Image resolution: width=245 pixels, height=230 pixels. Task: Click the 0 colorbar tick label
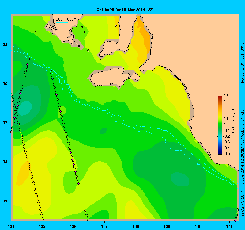pos(224,125)
